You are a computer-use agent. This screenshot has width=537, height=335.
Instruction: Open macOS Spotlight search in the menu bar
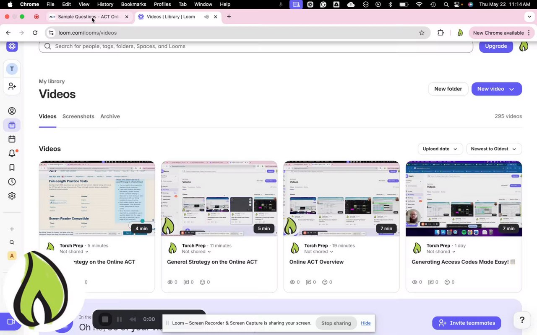(446, 4)
